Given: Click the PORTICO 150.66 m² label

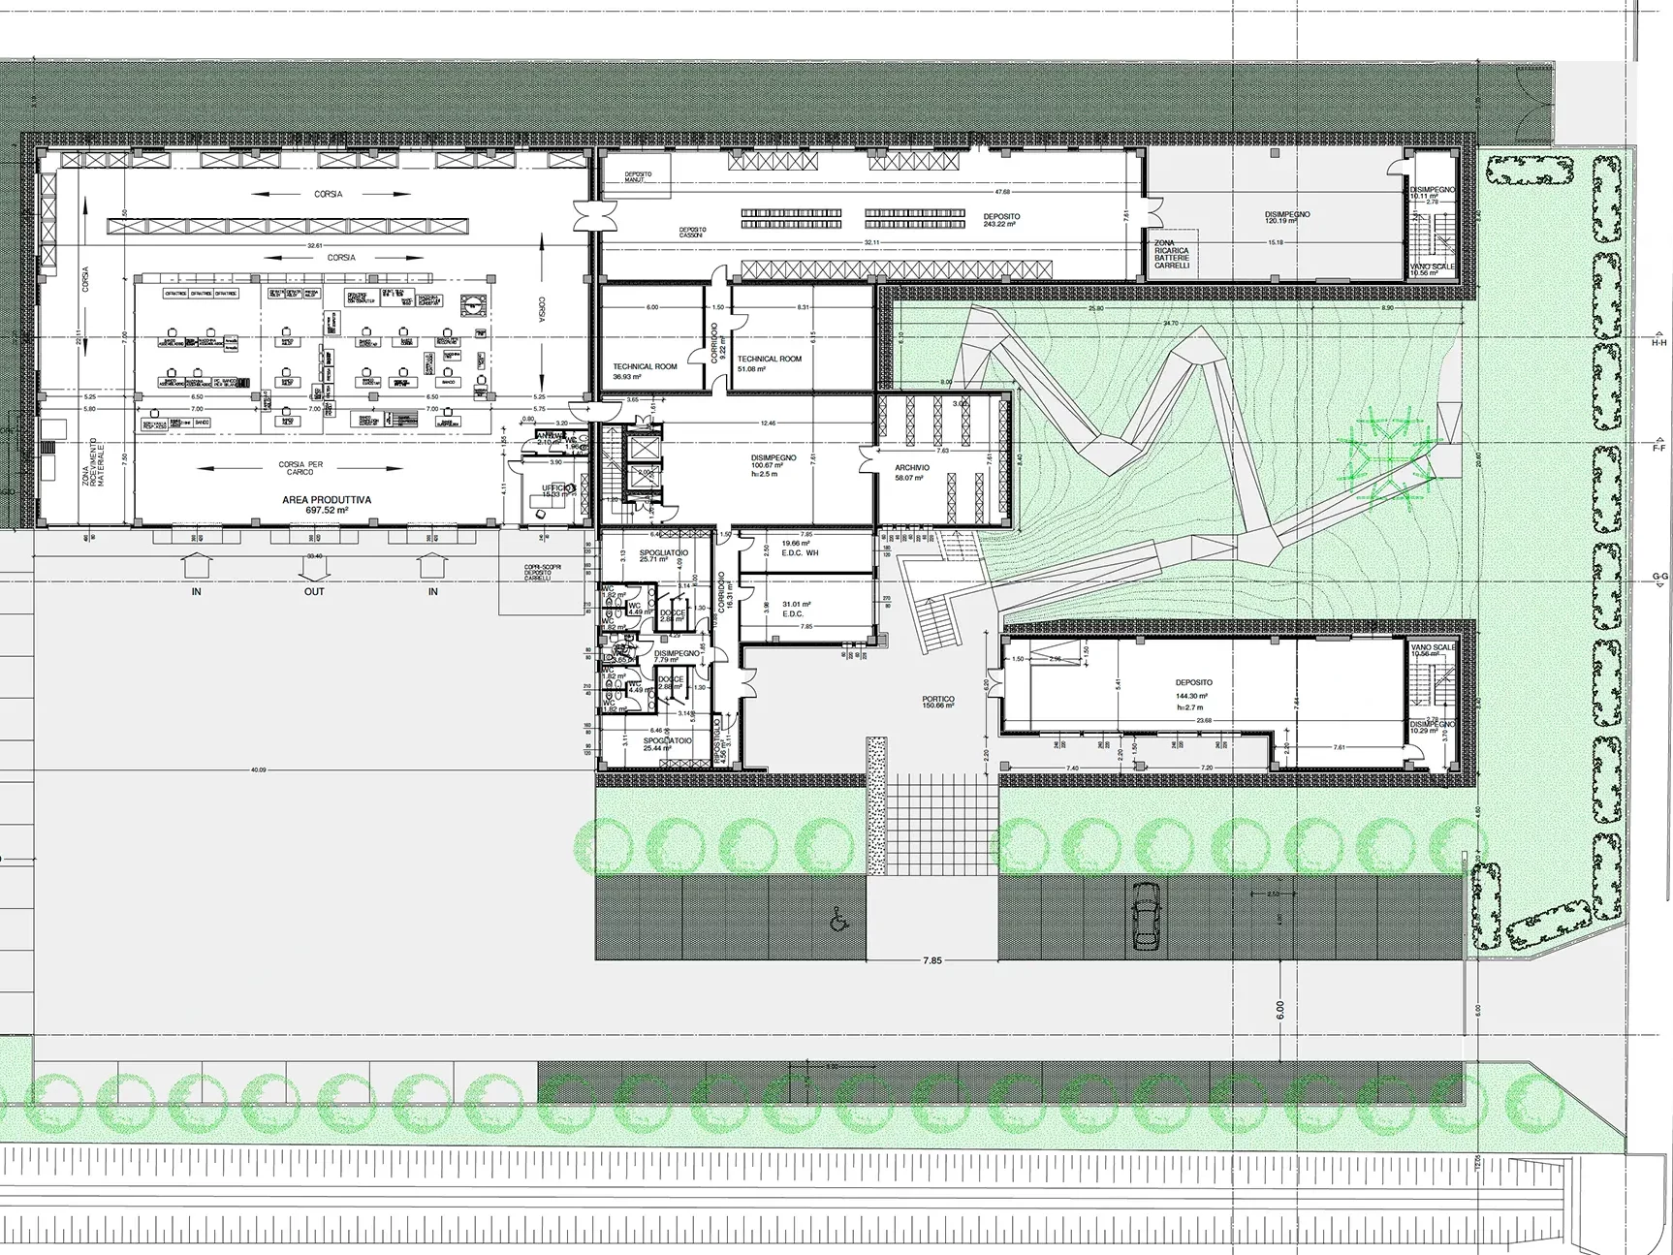Looking at the screenshot, I should pyautogui.click(x=938, y=703).
